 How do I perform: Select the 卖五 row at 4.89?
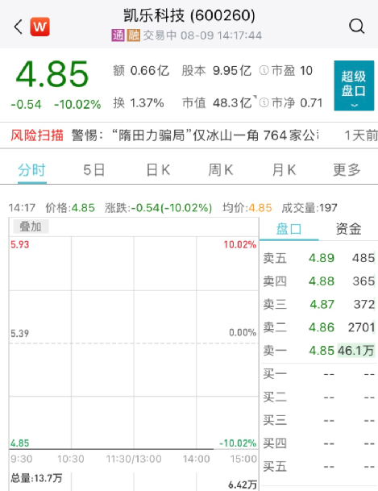(319, 258)
